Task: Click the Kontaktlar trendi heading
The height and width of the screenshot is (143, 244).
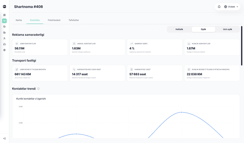Action: (24, 89)
